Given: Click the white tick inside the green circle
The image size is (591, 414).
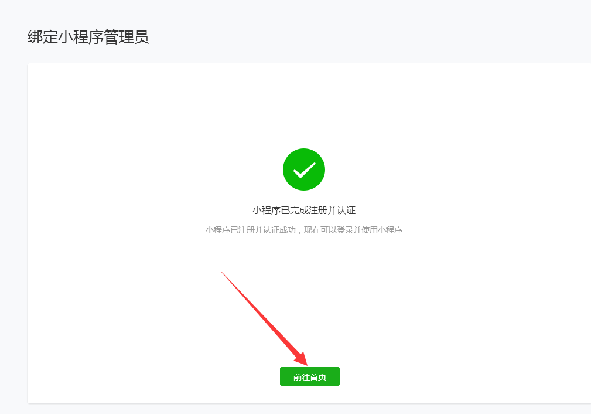Looking at the screenshot, I should tap(304, 170).
